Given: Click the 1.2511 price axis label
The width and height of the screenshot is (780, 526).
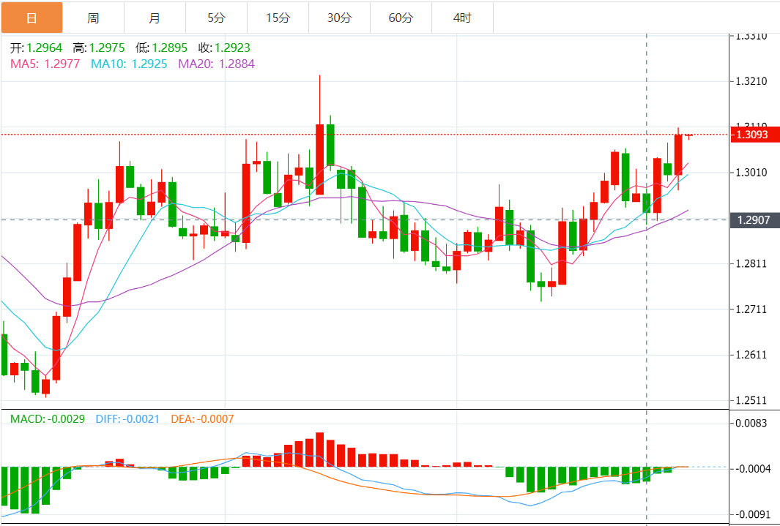Looking at the screenshot, I should (751, 400).
